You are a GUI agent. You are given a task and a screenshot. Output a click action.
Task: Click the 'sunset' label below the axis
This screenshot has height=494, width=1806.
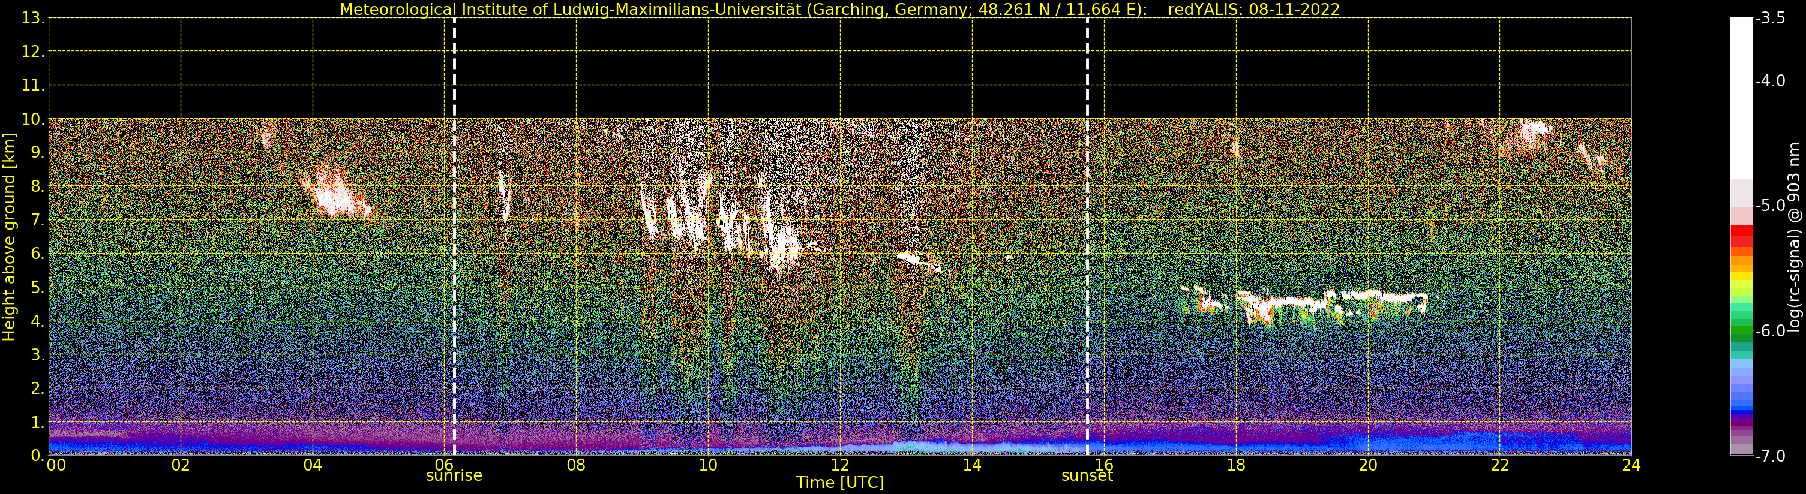1087,476
